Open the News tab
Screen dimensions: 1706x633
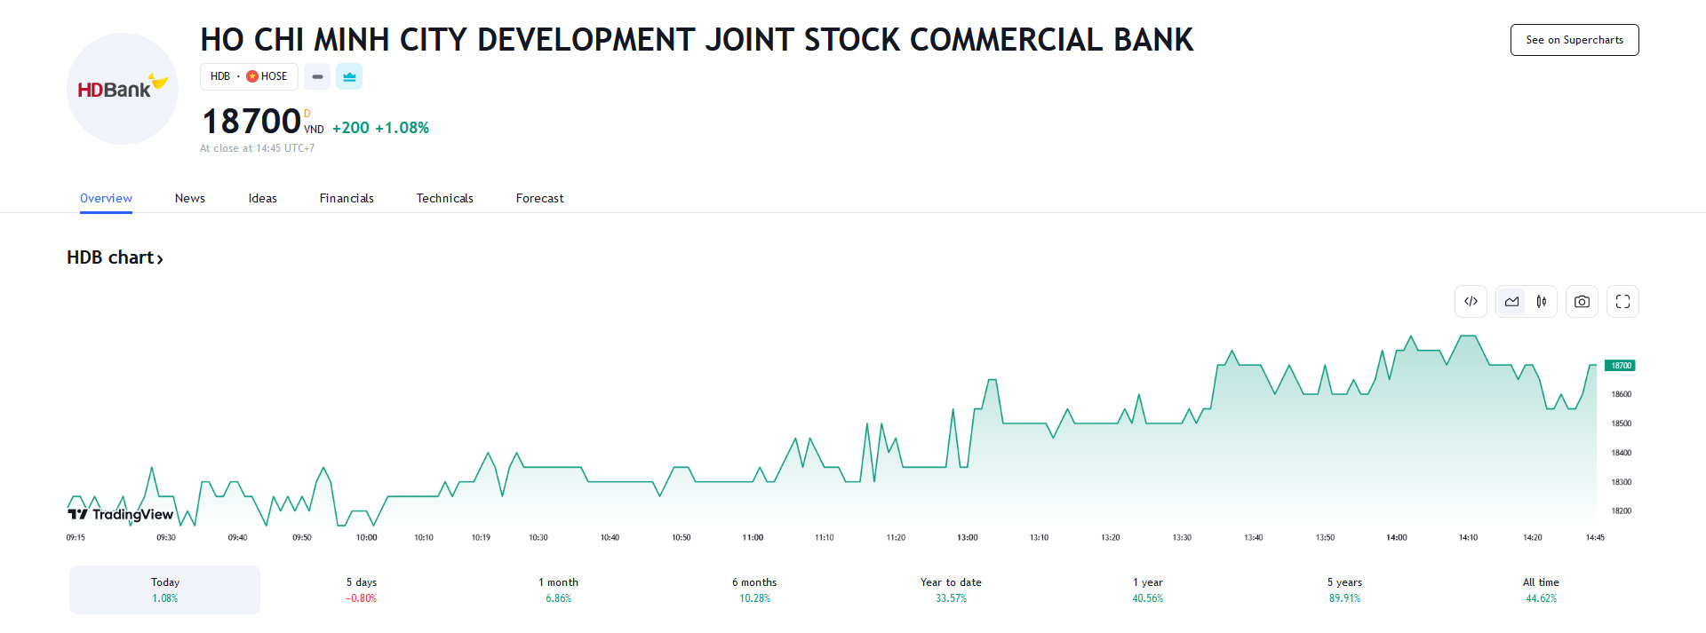pos(190,198)
